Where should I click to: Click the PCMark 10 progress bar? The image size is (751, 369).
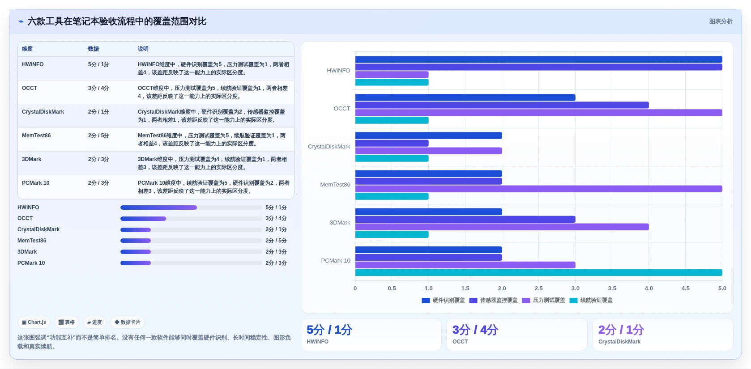(x=191, y=263)
